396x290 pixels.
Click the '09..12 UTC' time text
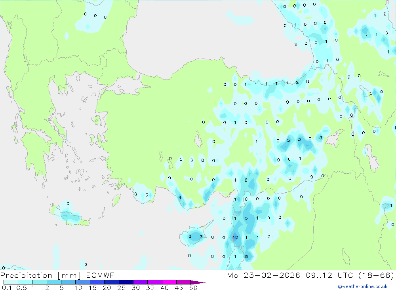(329, 275)
